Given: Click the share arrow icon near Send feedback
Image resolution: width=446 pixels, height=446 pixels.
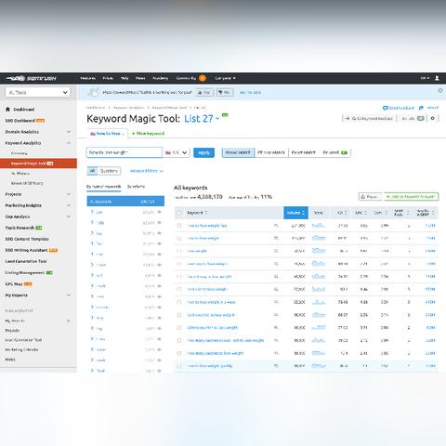Looking at the screenshot, I should tap(421, 108).
